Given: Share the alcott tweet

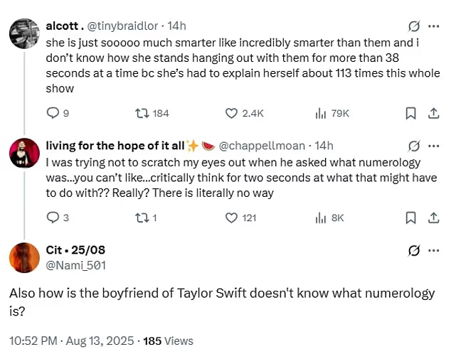Looking at the screenshot, I should click(433, 113).
